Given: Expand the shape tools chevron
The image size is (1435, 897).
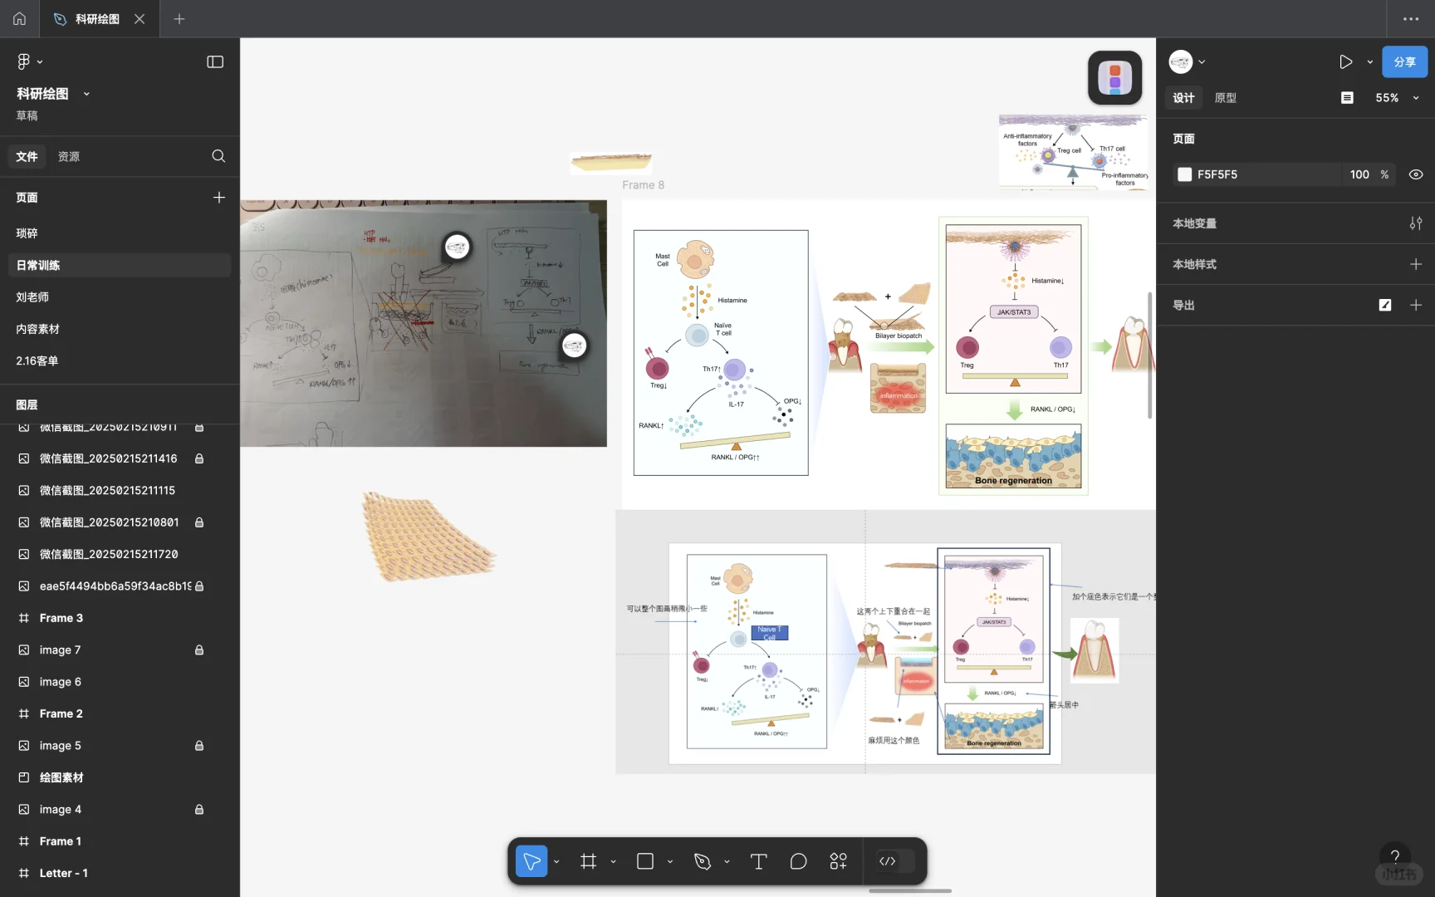Looking at the screenshot, I should 670,862.
